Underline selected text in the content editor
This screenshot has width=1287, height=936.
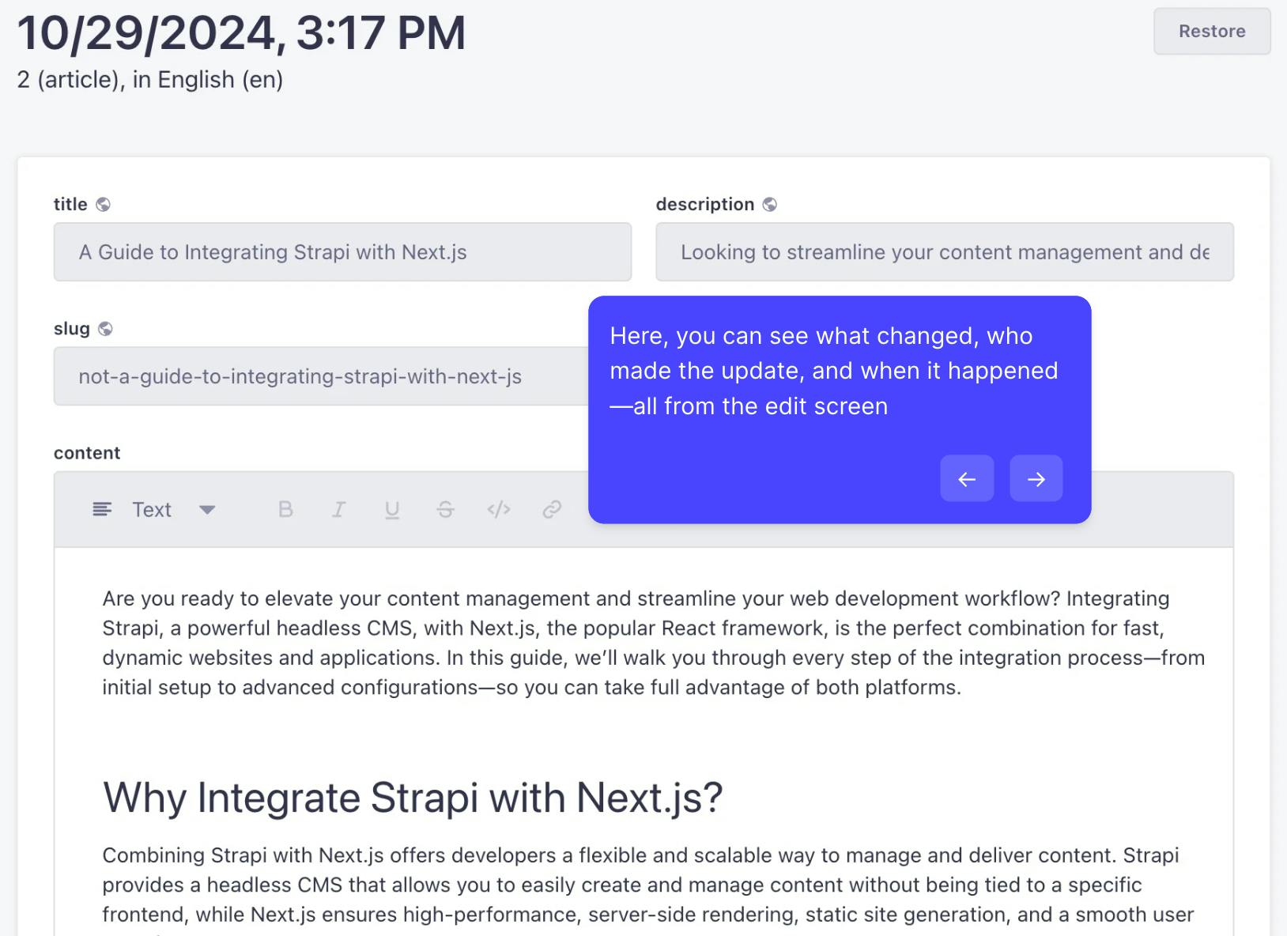[391, 510]
